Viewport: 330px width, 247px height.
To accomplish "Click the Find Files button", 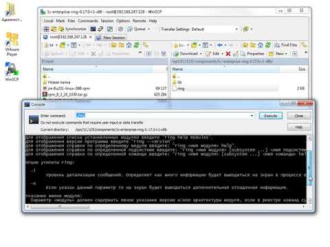I will pos(286,45).
